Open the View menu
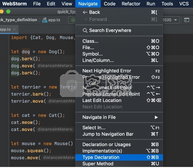Image resolution: width=193 pixels, height=168 pixels. click(67, 4)
